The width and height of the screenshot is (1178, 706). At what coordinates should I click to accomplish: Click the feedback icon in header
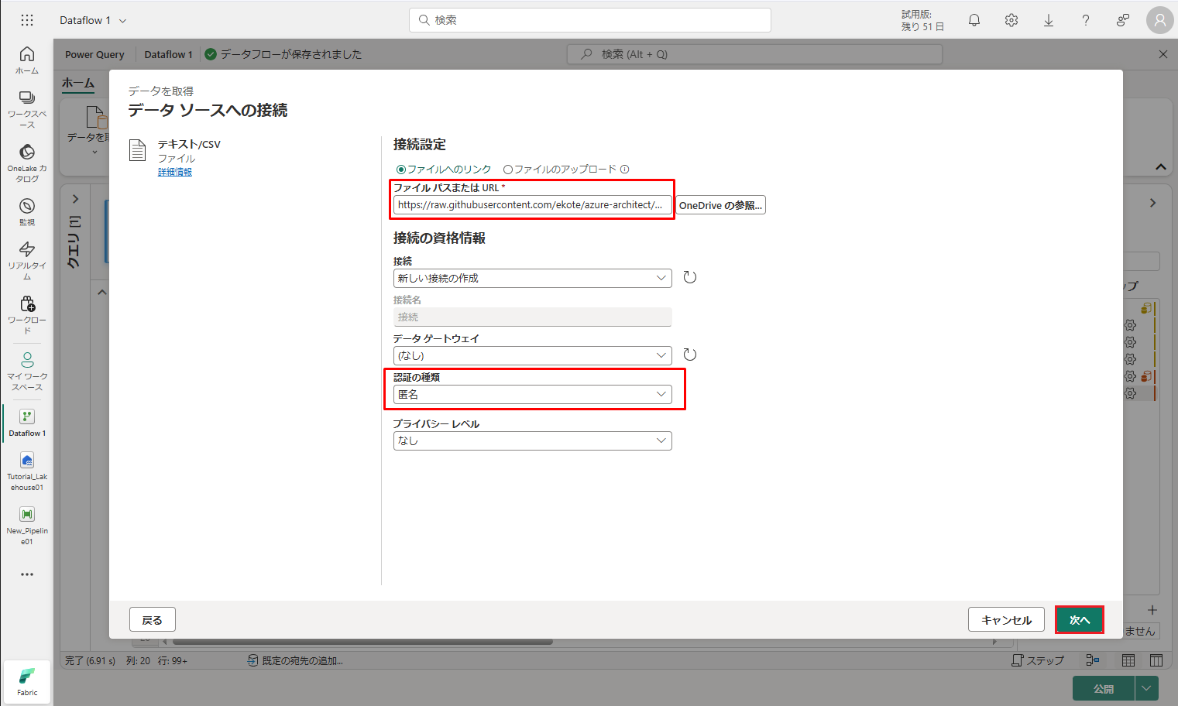point(1123,20)
